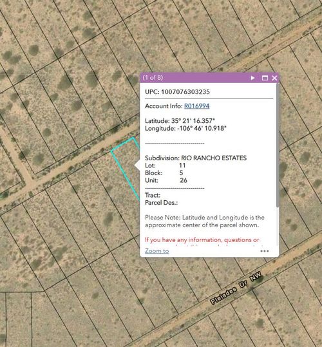Click the UPC number 1007076303235

tap(185, 92)
